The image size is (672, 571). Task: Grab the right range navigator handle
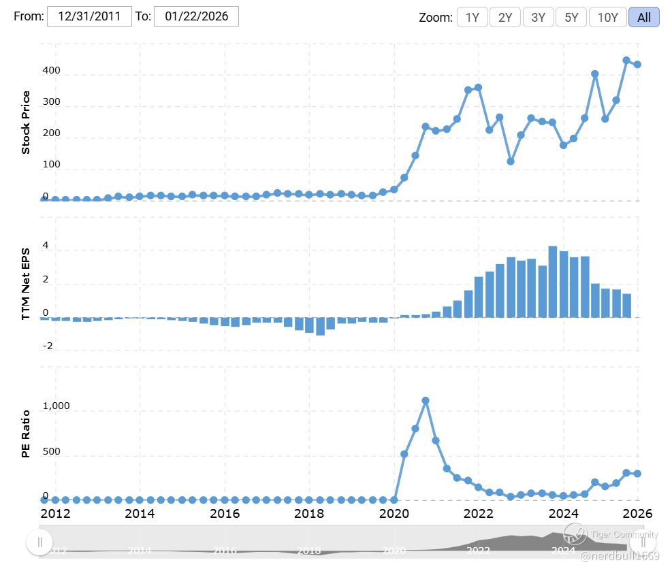pyautogui.click(x=643, y=542)
